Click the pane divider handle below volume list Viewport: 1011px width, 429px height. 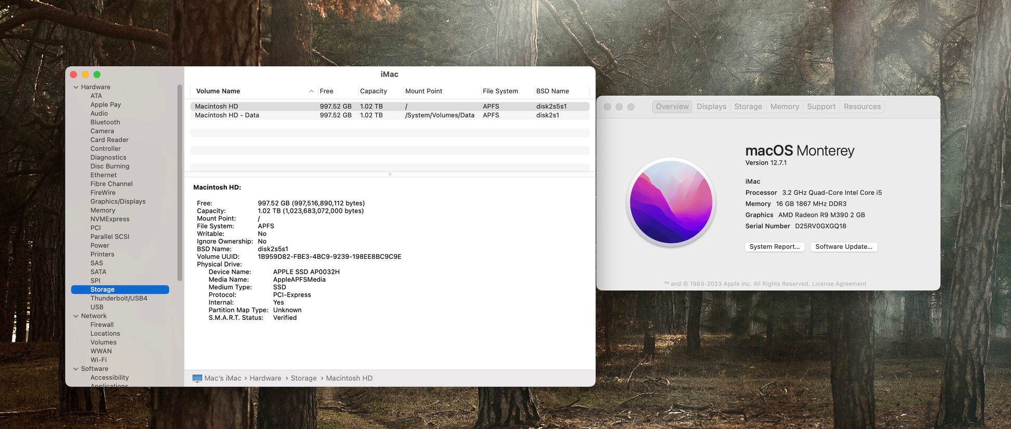coord(390,174)
